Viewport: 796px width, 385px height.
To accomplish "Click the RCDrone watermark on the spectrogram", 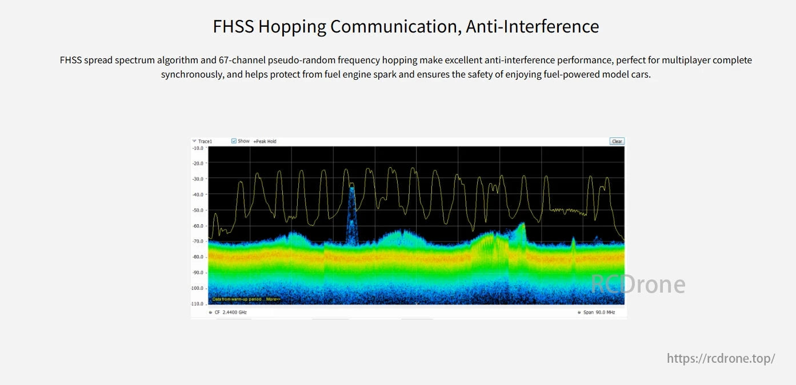I will click(637, 284).
